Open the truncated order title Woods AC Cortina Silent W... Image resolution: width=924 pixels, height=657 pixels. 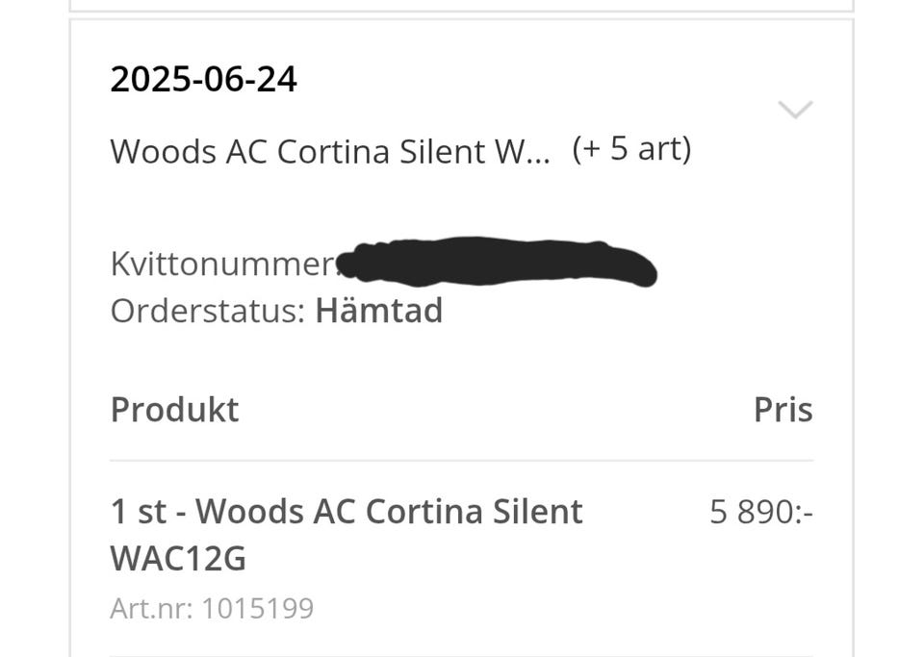click(330, 151)
